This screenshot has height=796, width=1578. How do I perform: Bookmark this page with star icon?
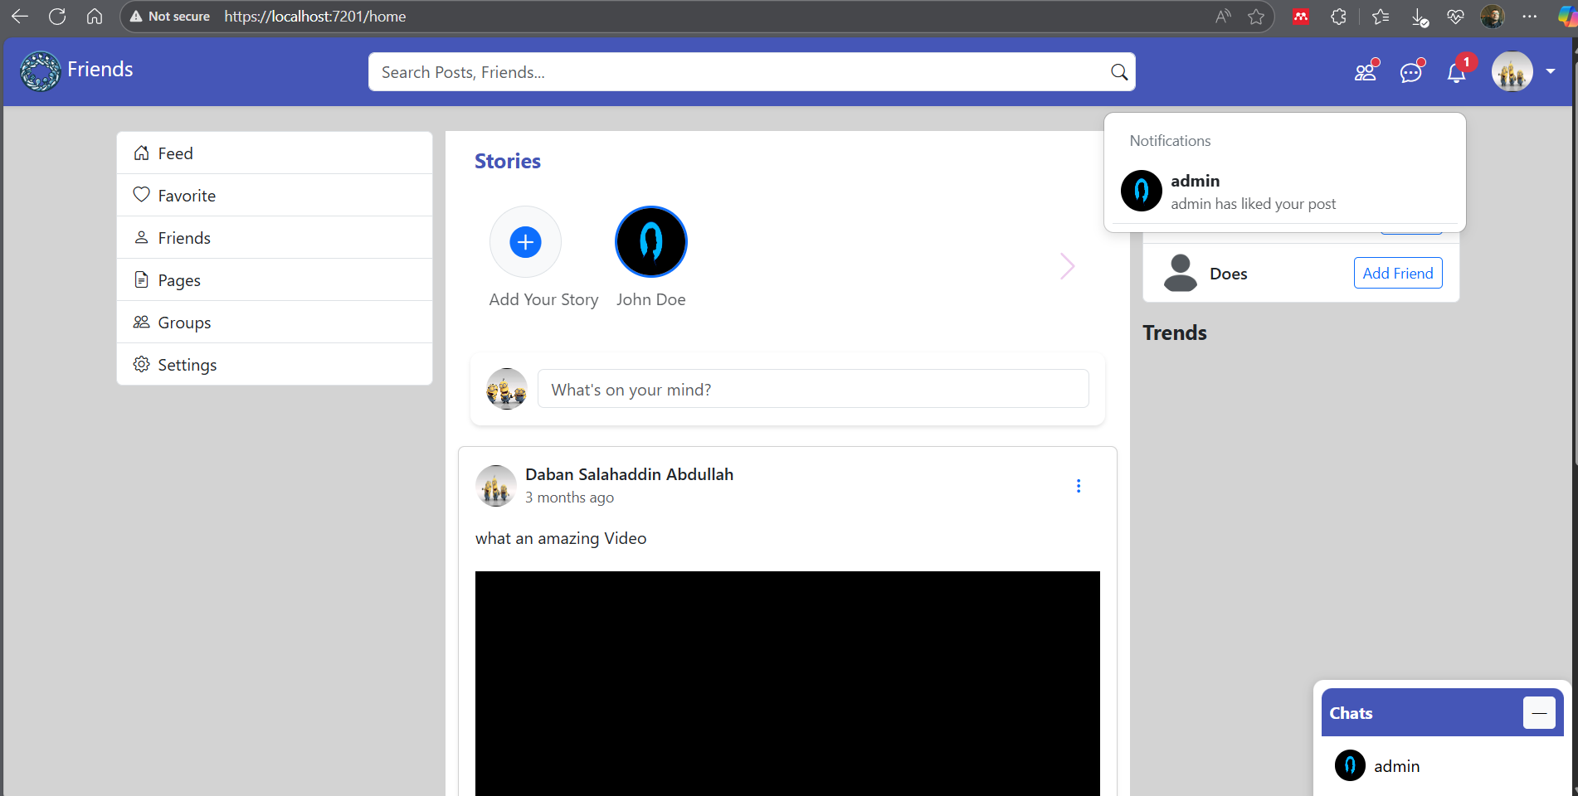[x=1256, y=17]
